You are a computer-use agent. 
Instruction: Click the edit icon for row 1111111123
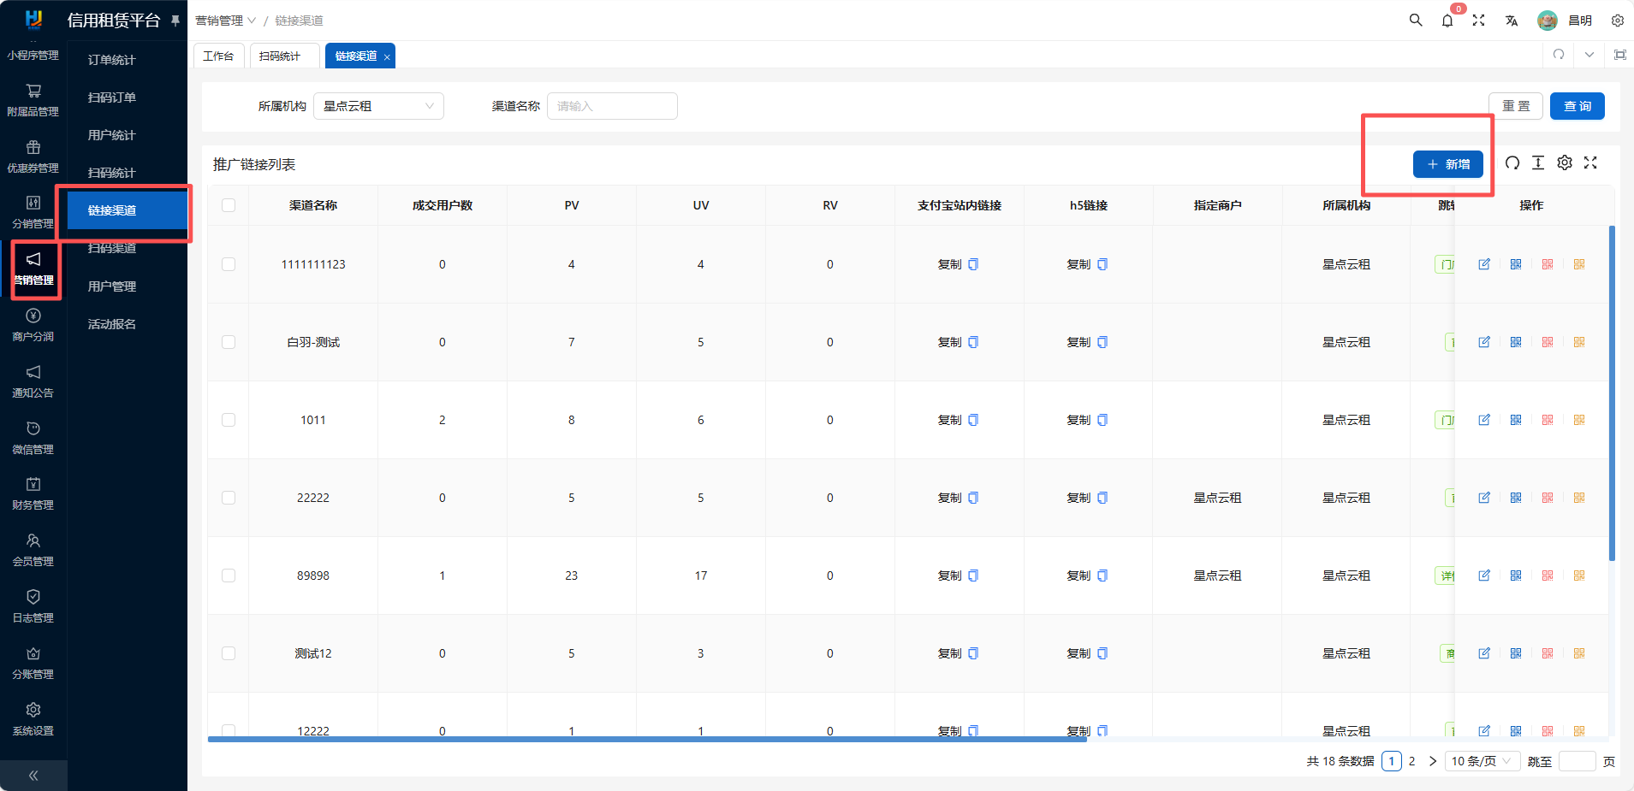point(1484,264)
